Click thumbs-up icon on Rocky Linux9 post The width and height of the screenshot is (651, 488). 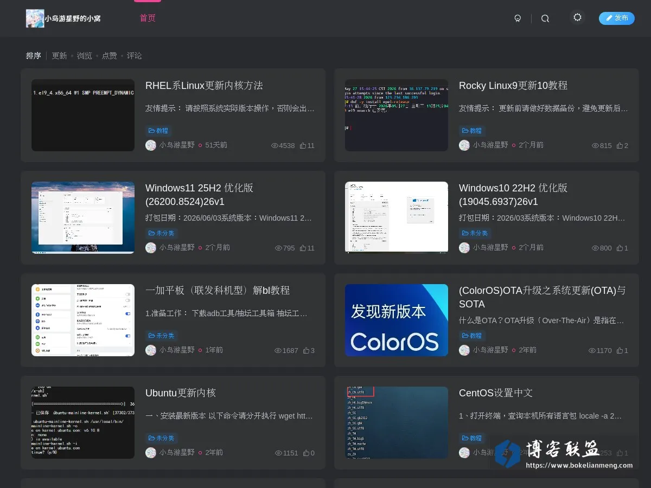(x=620, y=145)
